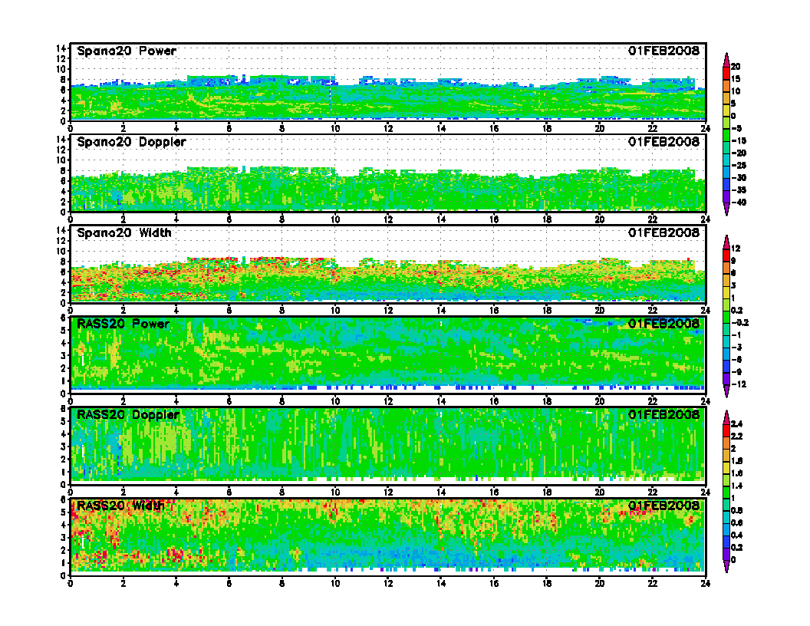Click the orange segment beside the 15 label
Image resolution: width=810 pixels, height=626 pixels.
pyautogui.click(x=726, y=85)
